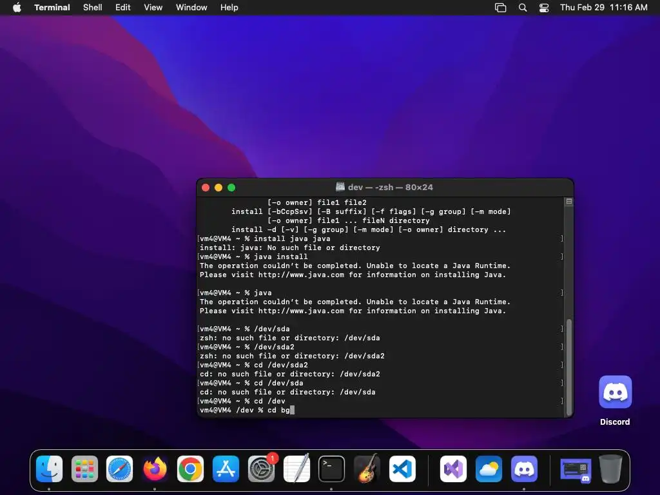Screen dimensions: 660x495
Task: Open the Trash in the Dock
Action: 611,469
